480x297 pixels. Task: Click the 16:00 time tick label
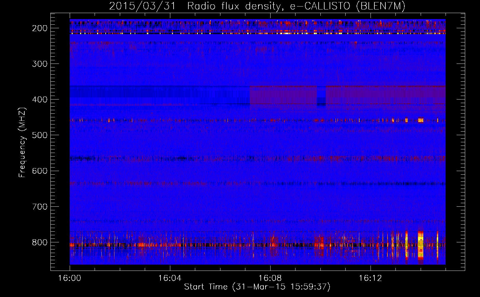70,278
